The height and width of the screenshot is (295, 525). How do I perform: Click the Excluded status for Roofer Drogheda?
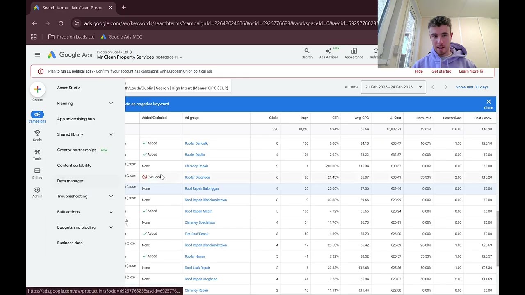click(152, 177)
